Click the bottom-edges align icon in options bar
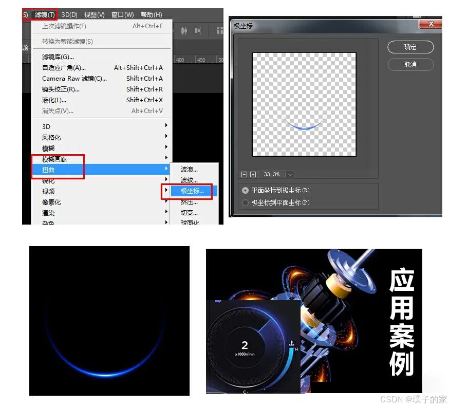 point(197,30)
